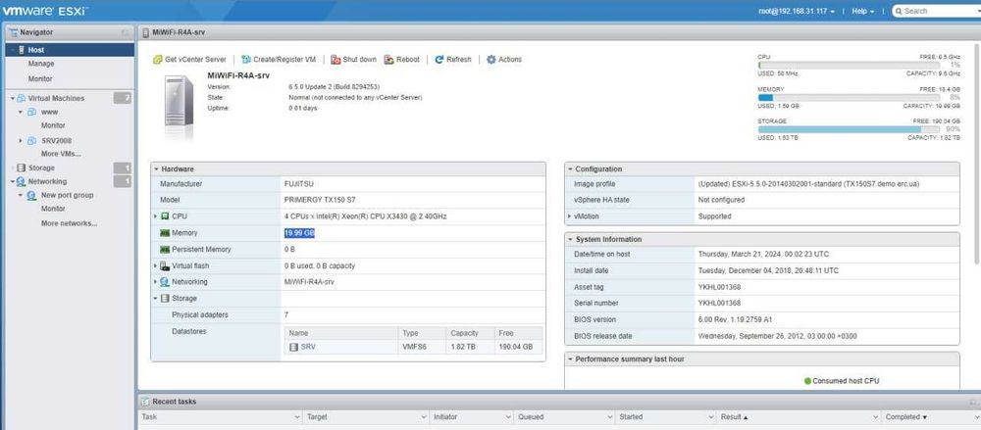The image size is (981, 430).
Task: Expand the SRV2008 tree node
Action: coord(21,141)
